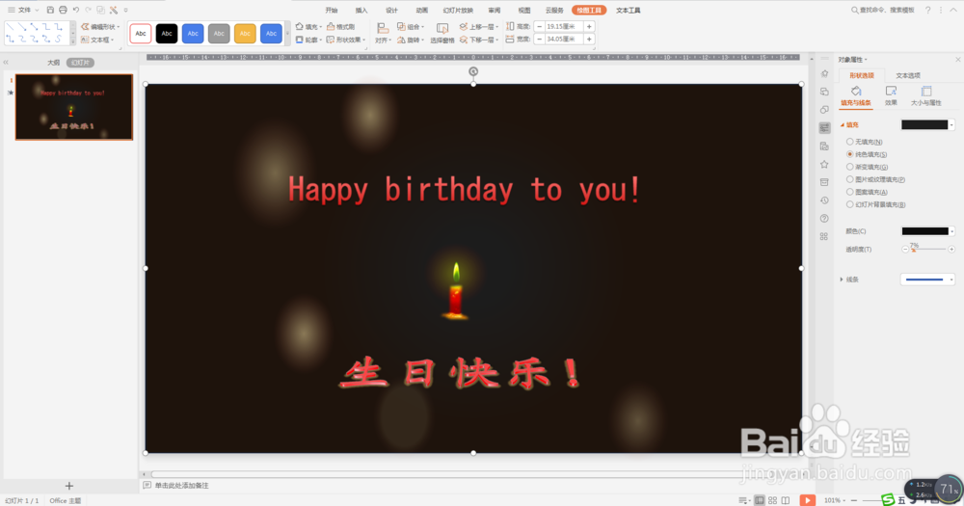Switch to normal view icon in status bar

pos(760,500)
